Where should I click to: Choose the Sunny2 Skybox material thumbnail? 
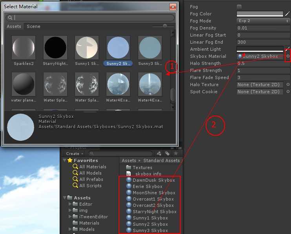coord(118,48)
